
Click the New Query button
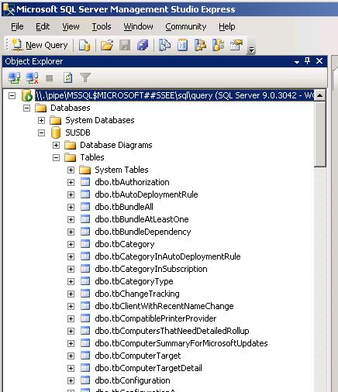[x=40, y=45]
